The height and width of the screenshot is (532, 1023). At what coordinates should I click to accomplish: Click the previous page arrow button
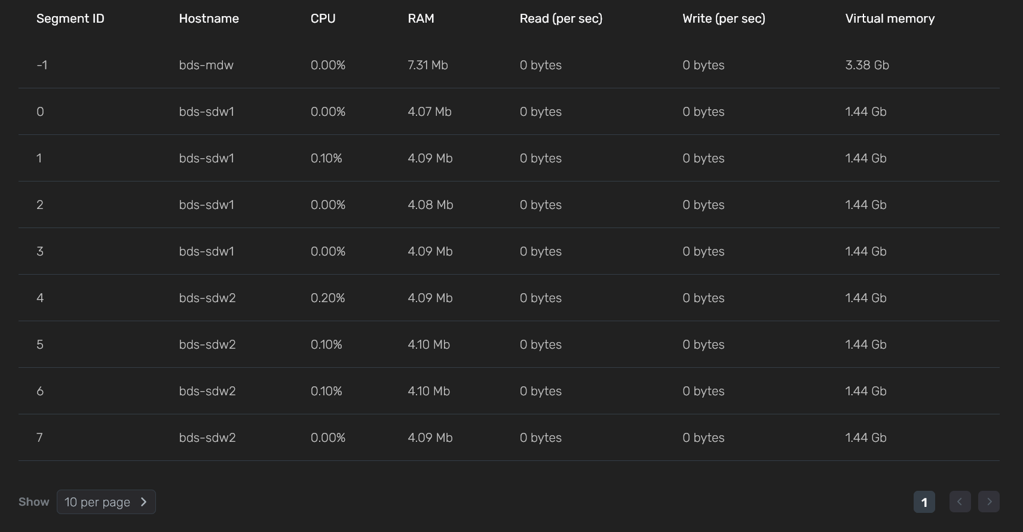pos(959,502)
